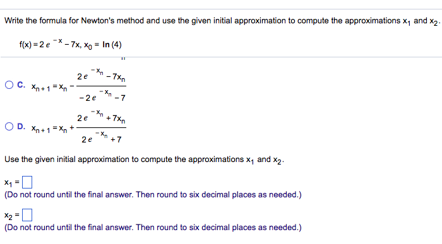Click the x2 answer input box
This screenshot has height=244, width=442.
(x=27, y=215)
